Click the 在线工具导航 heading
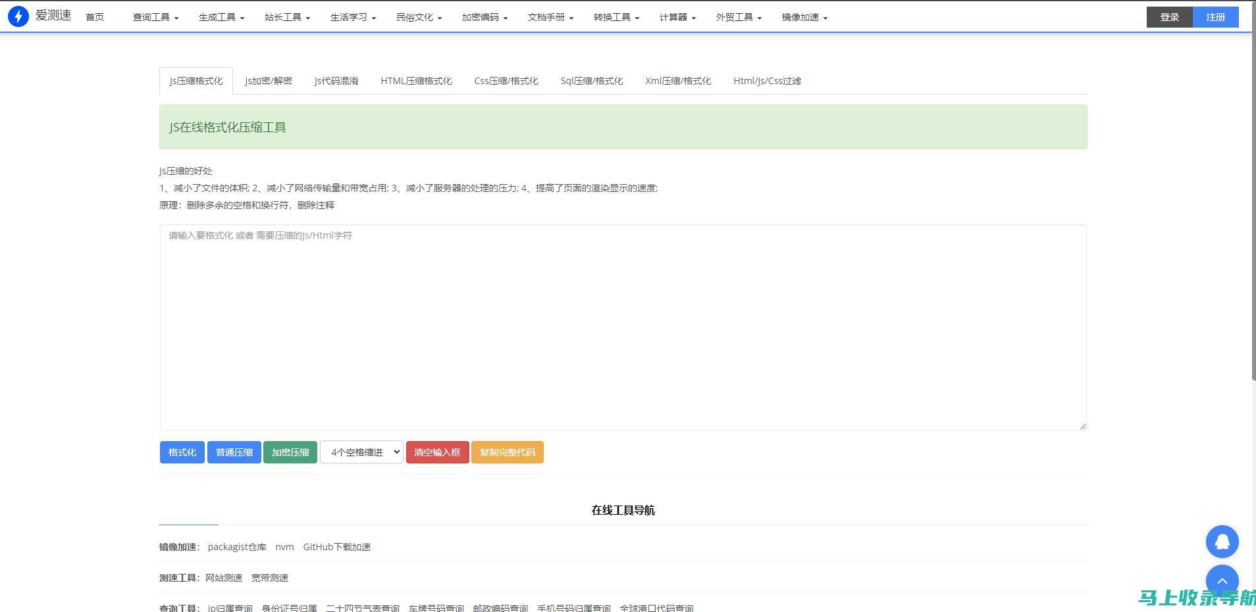1256x612 pixels. pos(623,510)
